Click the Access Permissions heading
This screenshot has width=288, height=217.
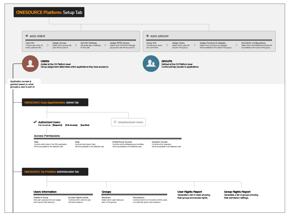(x=47, y=136)
